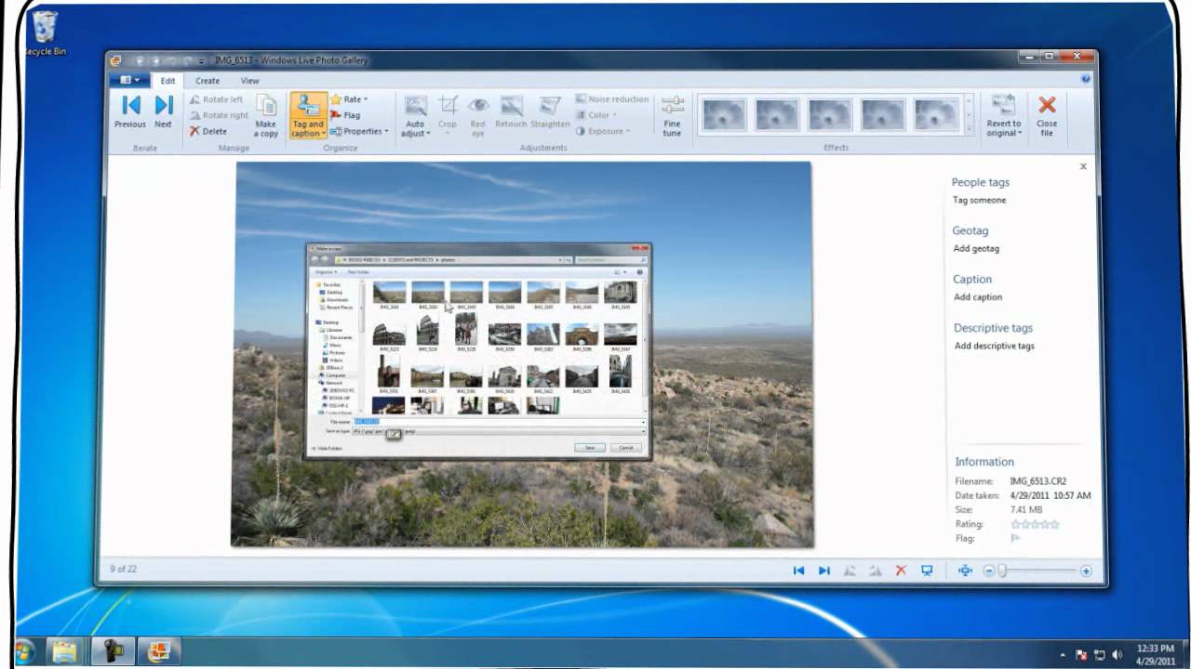Toggle the flag in Information panel

[x=1015, y=538]
